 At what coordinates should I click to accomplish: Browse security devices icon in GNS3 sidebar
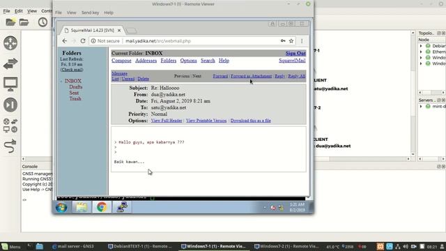click(x=10, y=105)
